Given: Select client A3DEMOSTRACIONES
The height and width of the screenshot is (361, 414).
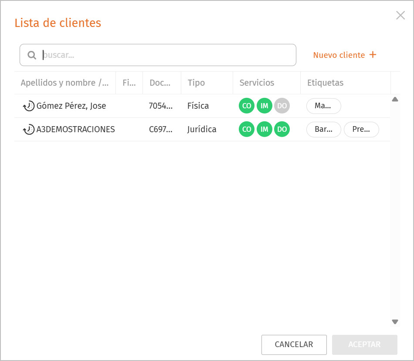Looking at the screenshot, I should pyautogui.click(x=75, y=129).
